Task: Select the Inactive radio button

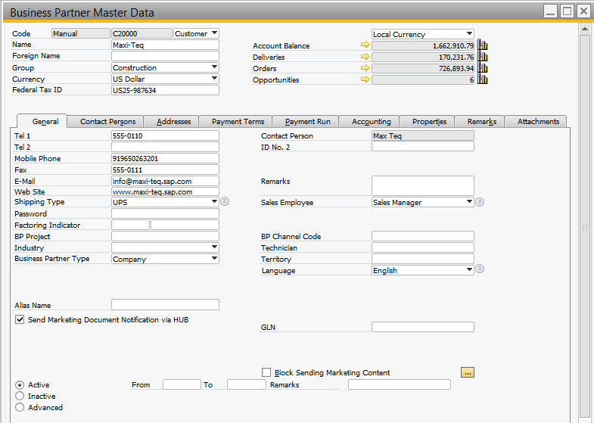Action: click(20, 396)
